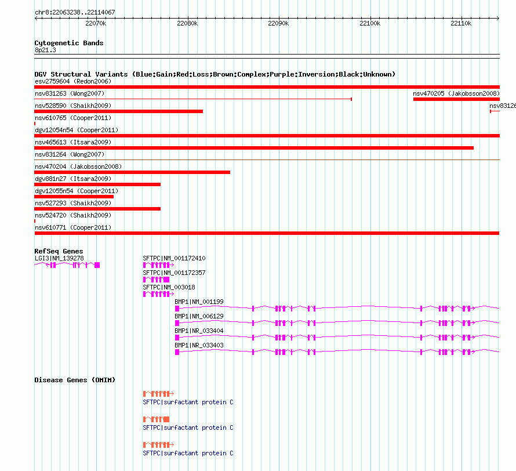Select the nsv528590 (Shaikh2009) label
516x471 pixels.
73,106
